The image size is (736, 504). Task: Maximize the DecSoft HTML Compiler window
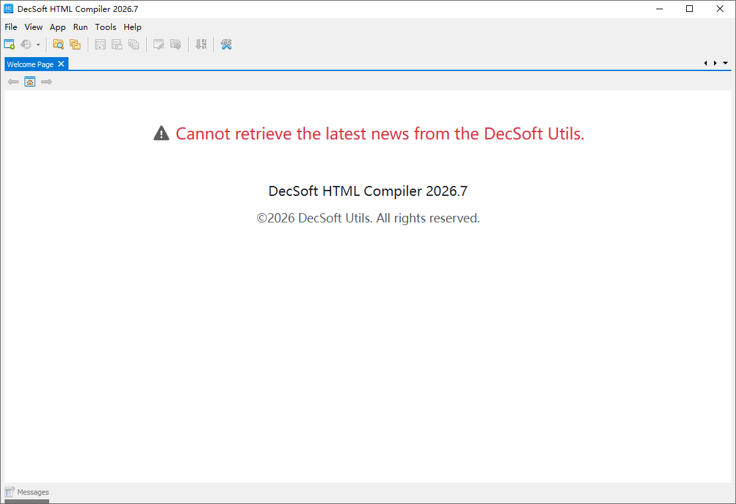689,9
